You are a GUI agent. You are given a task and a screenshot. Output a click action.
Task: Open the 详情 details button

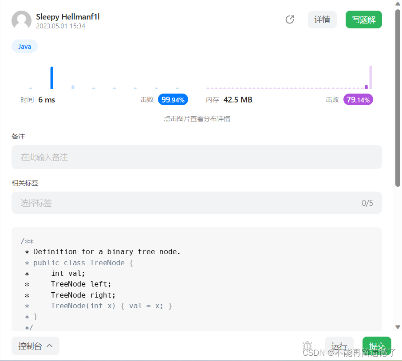322,20
